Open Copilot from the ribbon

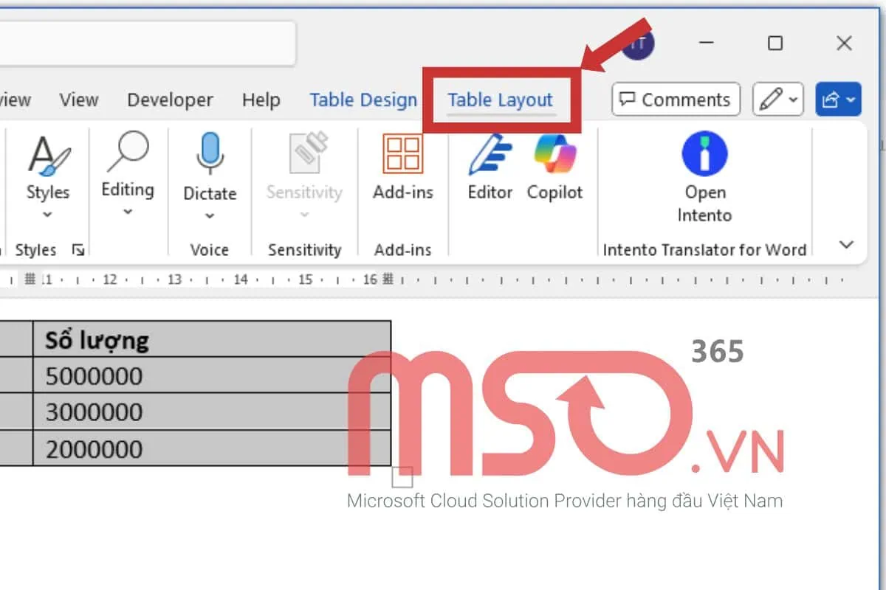[x=554, y=155]
